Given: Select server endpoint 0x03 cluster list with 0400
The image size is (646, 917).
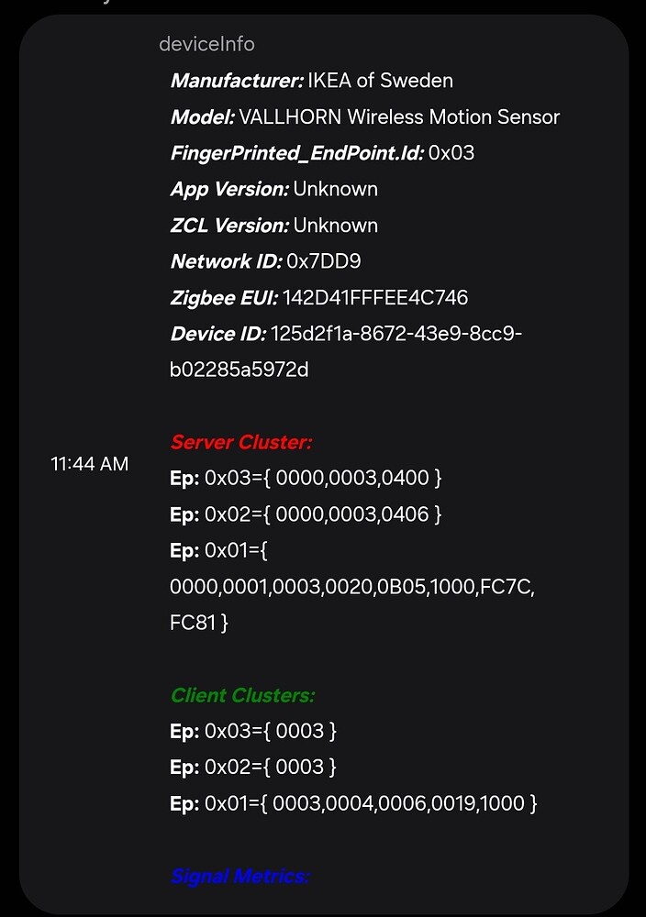Looking at the screenshot, I should (323, 479).
